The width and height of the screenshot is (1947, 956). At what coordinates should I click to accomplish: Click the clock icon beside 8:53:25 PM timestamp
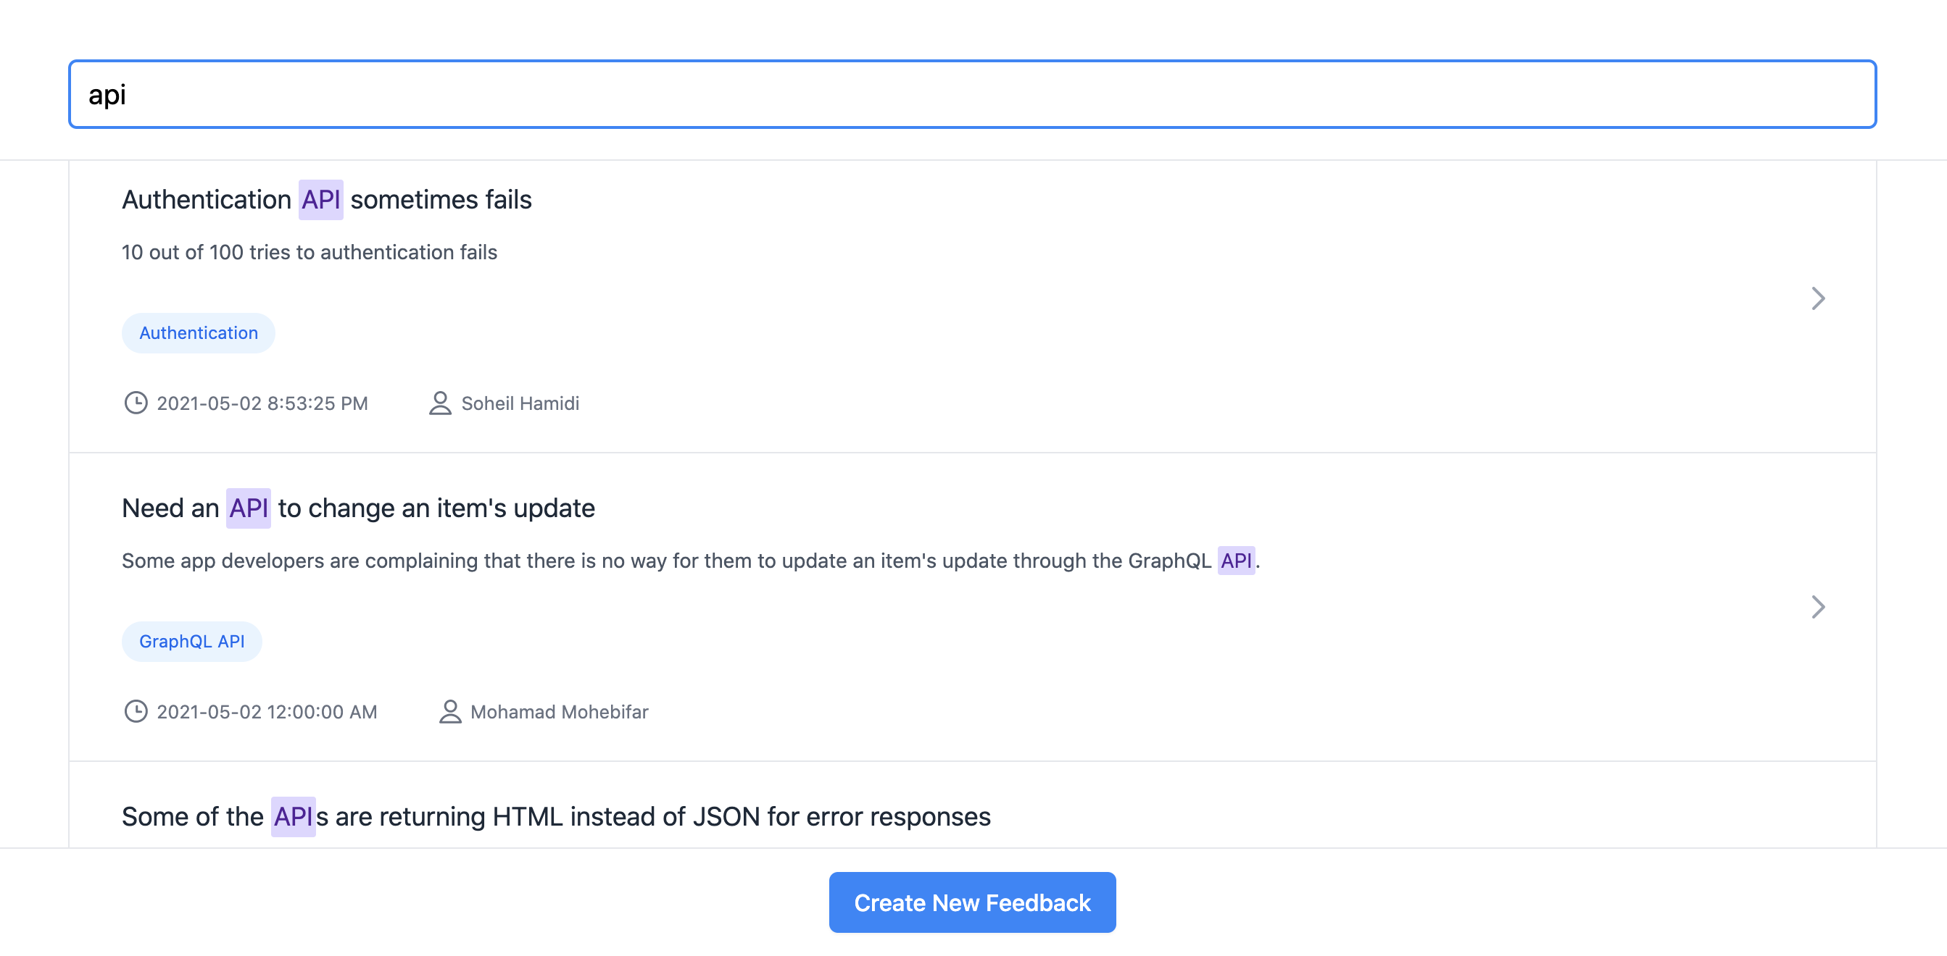click(x=136, y=403)
